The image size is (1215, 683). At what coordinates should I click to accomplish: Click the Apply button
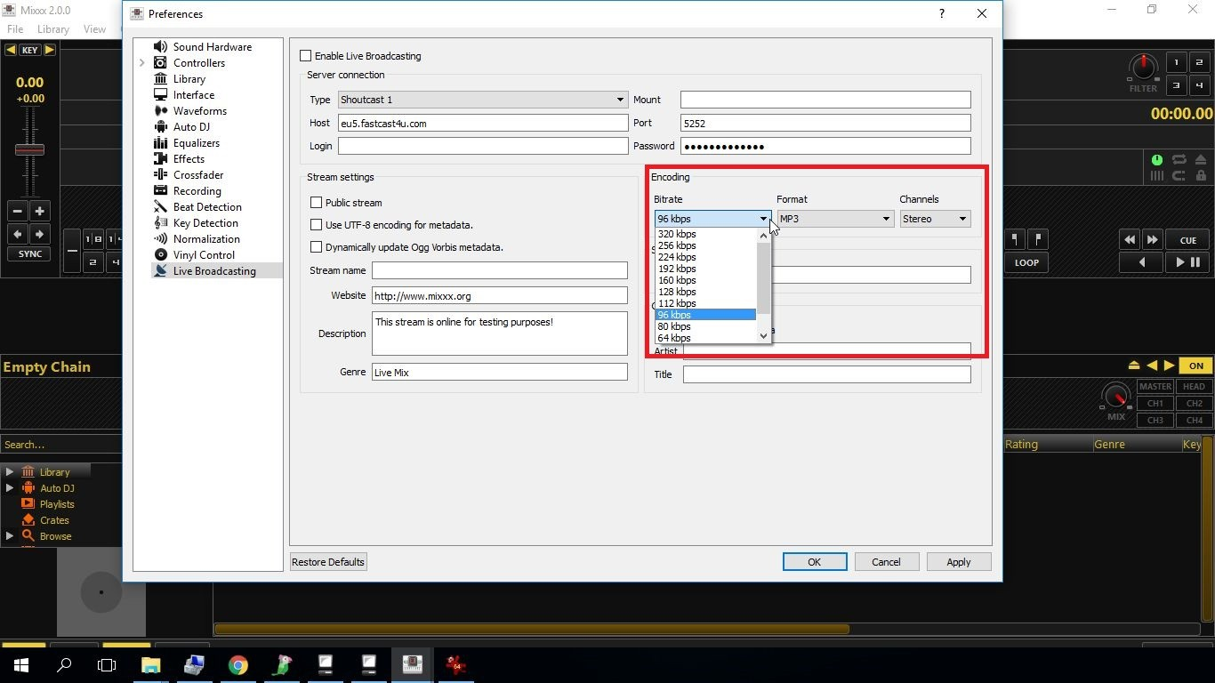click(959, 562)
